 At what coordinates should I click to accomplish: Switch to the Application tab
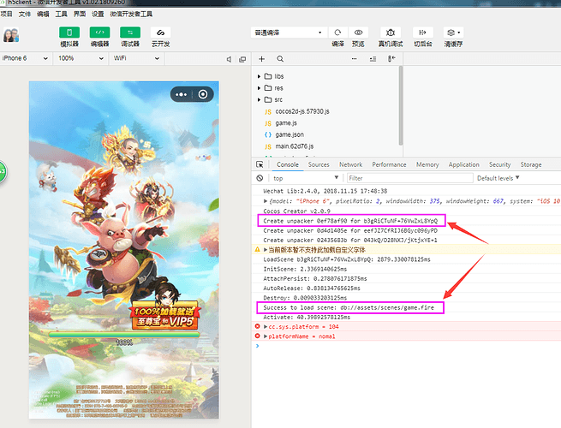(463, 164)
